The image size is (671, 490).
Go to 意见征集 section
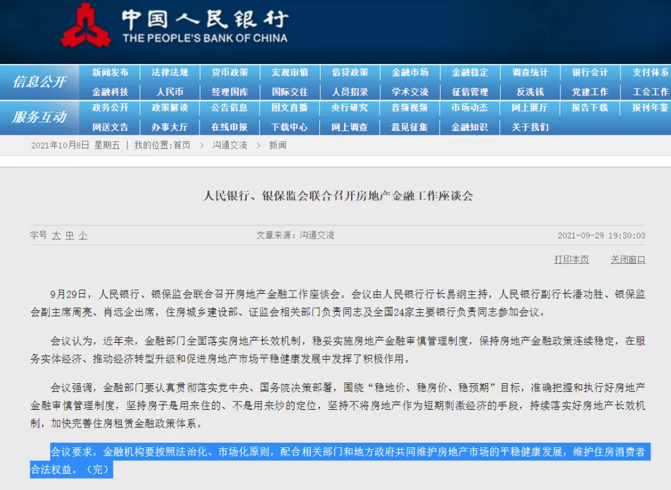pyautogui.click(x=409, y=127)
